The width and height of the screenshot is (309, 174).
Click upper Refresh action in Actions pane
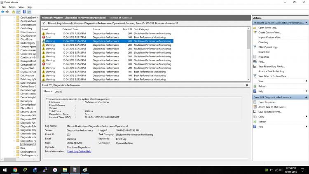pyautogui.click(x=262, y=86)
